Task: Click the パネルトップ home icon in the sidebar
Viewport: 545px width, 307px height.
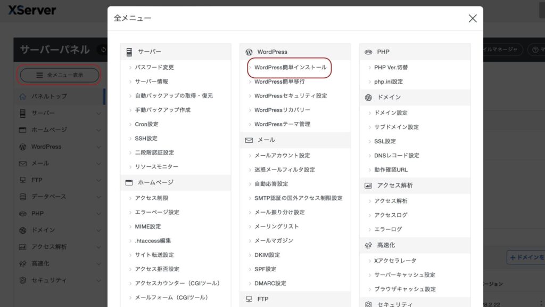Action: pyautogui.click(x=22, y=96)
